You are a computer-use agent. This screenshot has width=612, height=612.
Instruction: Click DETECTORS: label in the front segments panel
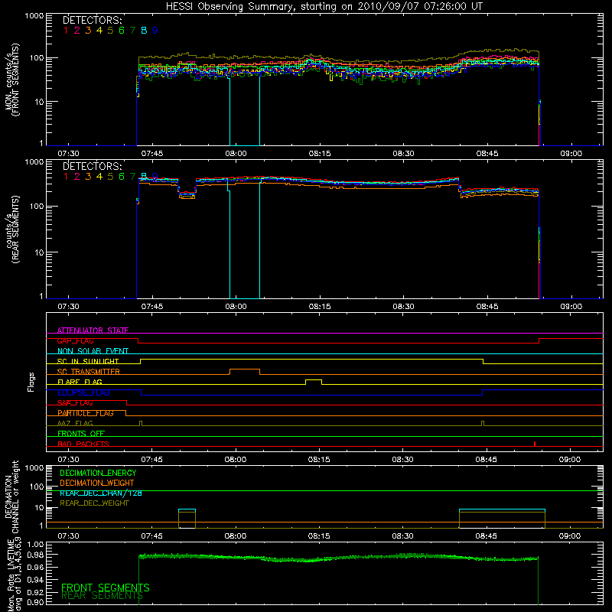coord(92,21)
